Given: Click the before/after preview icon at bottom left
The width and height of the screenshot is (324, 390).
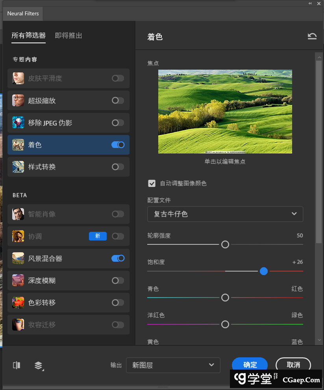Looking at the screenshot, I should tap(17, 365).
